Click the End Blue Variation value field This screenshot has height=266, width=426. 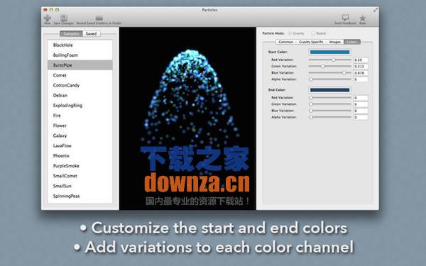[361, 111]
